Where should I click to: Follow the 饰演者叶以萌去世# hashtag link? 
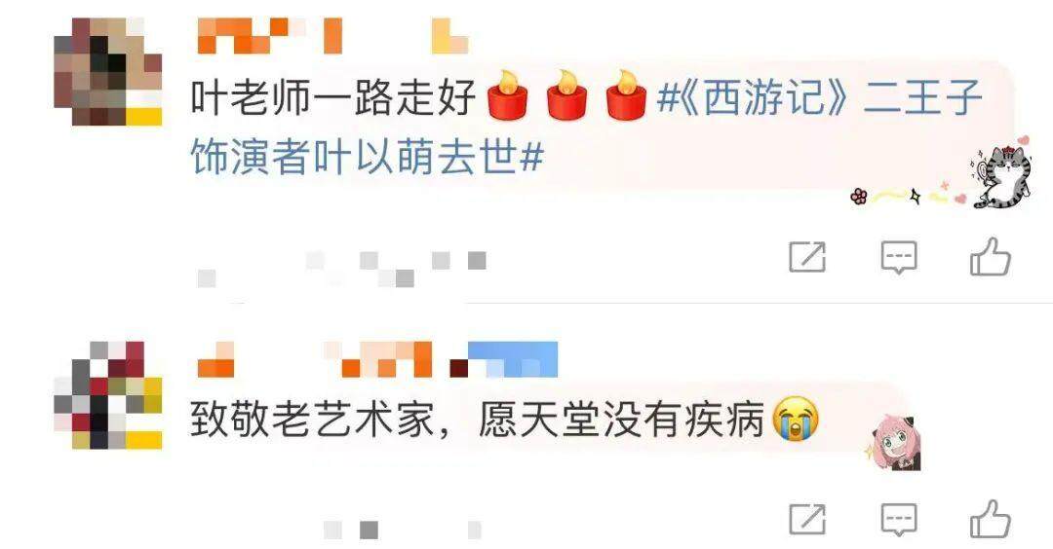coord(367,158)
